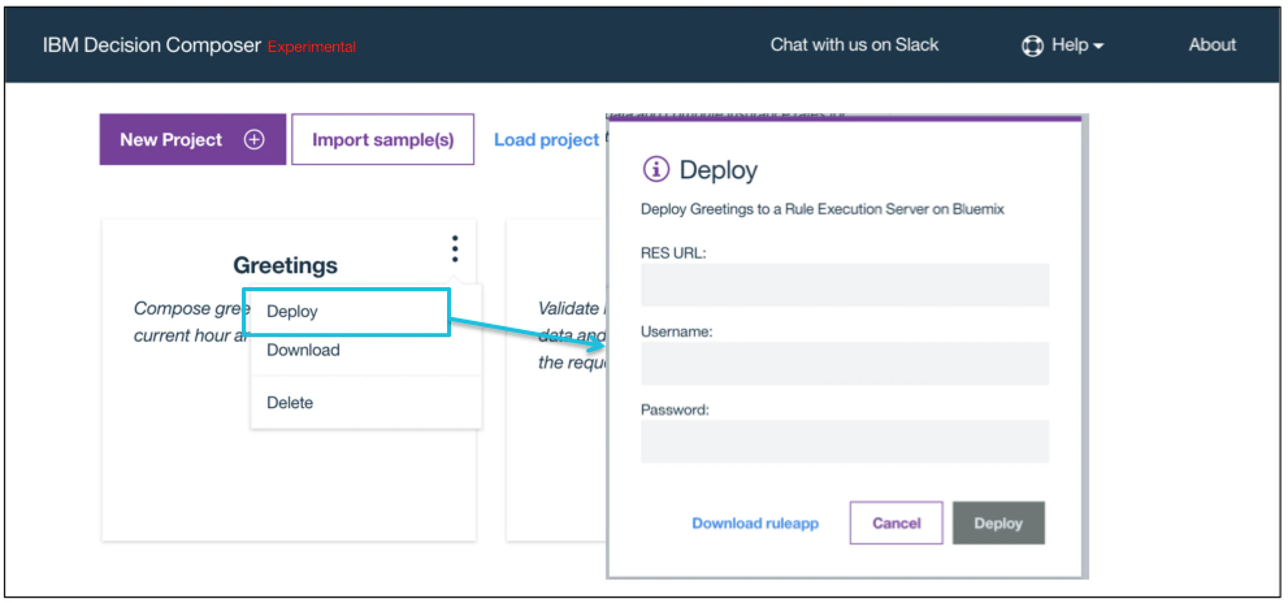
Task: Cancel the Deploy dialog
Action: click(x=896, y=523)
